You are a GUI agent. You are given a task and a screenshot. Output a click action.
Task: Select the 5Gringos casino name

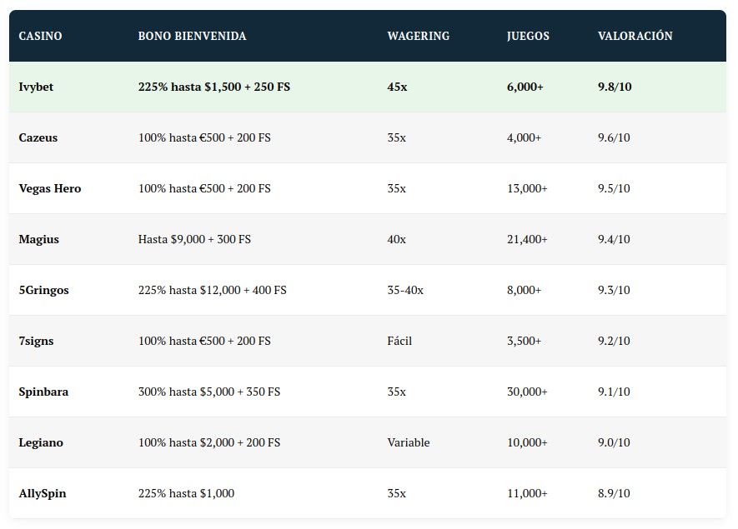(x=43, y=290)
